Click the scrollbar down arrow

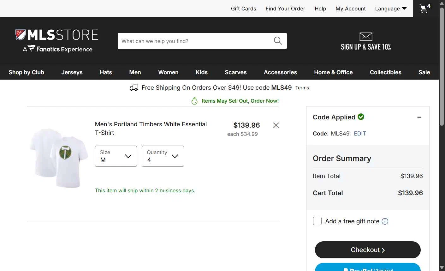[442, 268]
